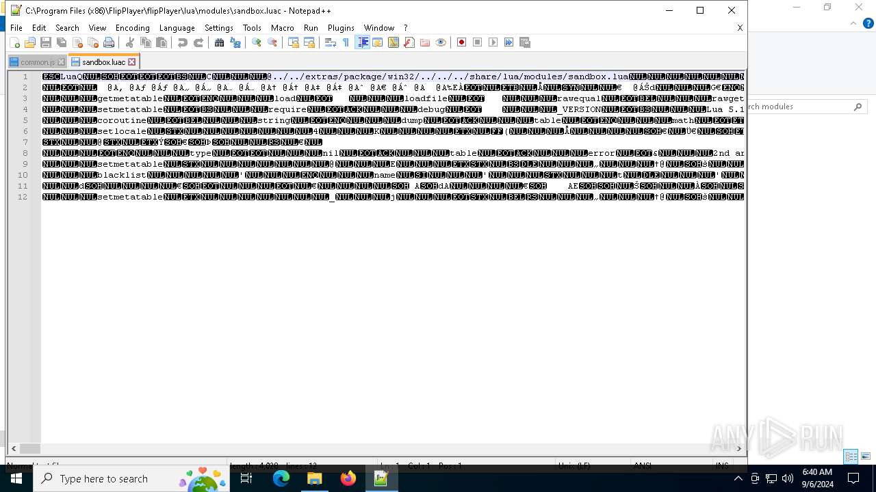Start macro recording red dot icon
The image size is (876, 492).
pos(461,42)
